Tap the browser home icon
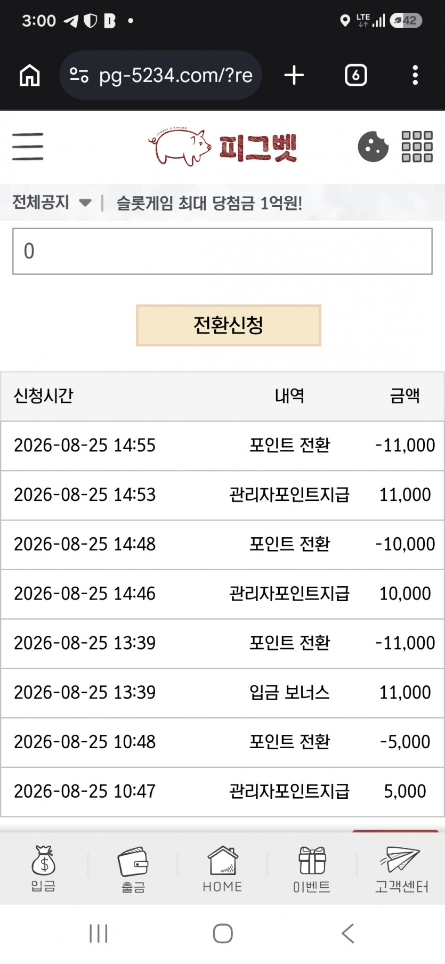The image size is (445, 964). point(30,75)
